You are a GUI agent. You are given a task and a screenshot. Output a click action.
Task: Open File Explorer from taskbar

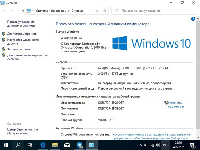pos(55,145)
